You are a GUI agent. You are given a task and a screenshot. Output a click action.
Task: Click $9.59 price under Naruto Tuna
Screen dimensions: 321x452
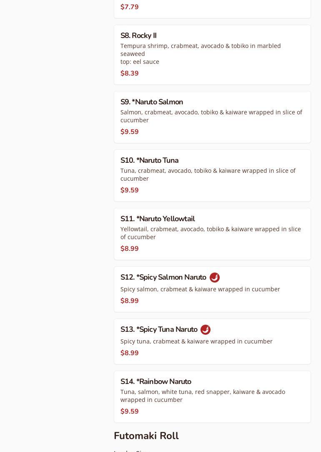(130, 190)
